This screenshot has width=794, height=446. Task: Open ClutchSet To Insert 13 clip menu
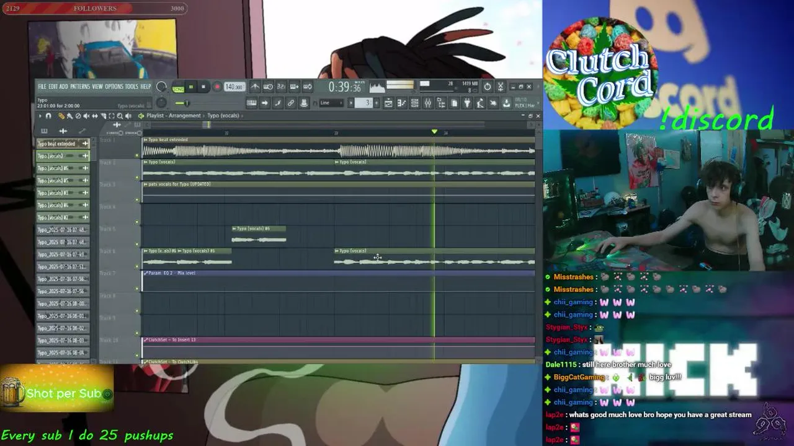click(x=145, y=339)
